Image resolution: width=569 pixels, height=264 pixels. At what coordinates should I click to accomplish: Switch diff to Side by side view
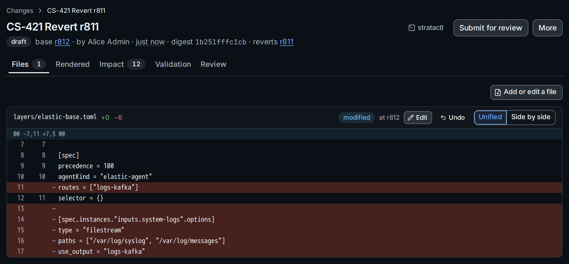click(x=531, y=117)
